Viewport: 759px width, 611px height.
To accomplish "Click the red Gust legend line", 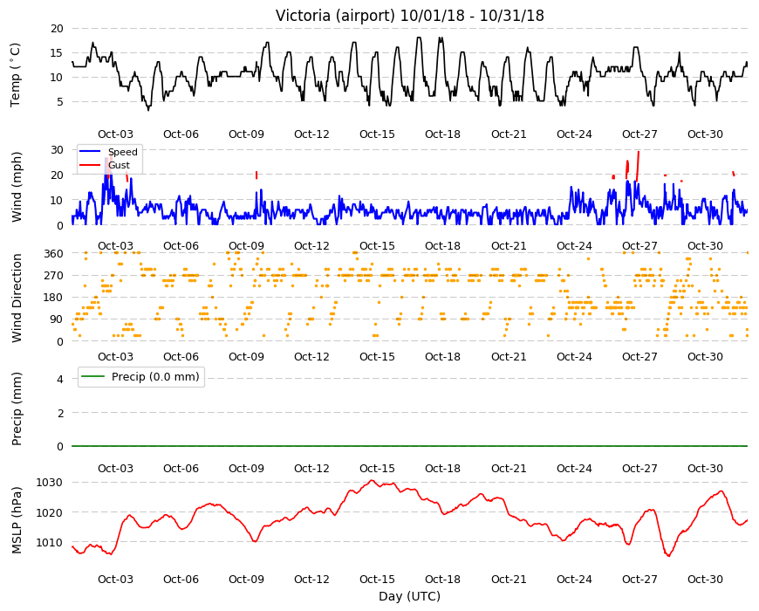I will (x=90, y=165).
